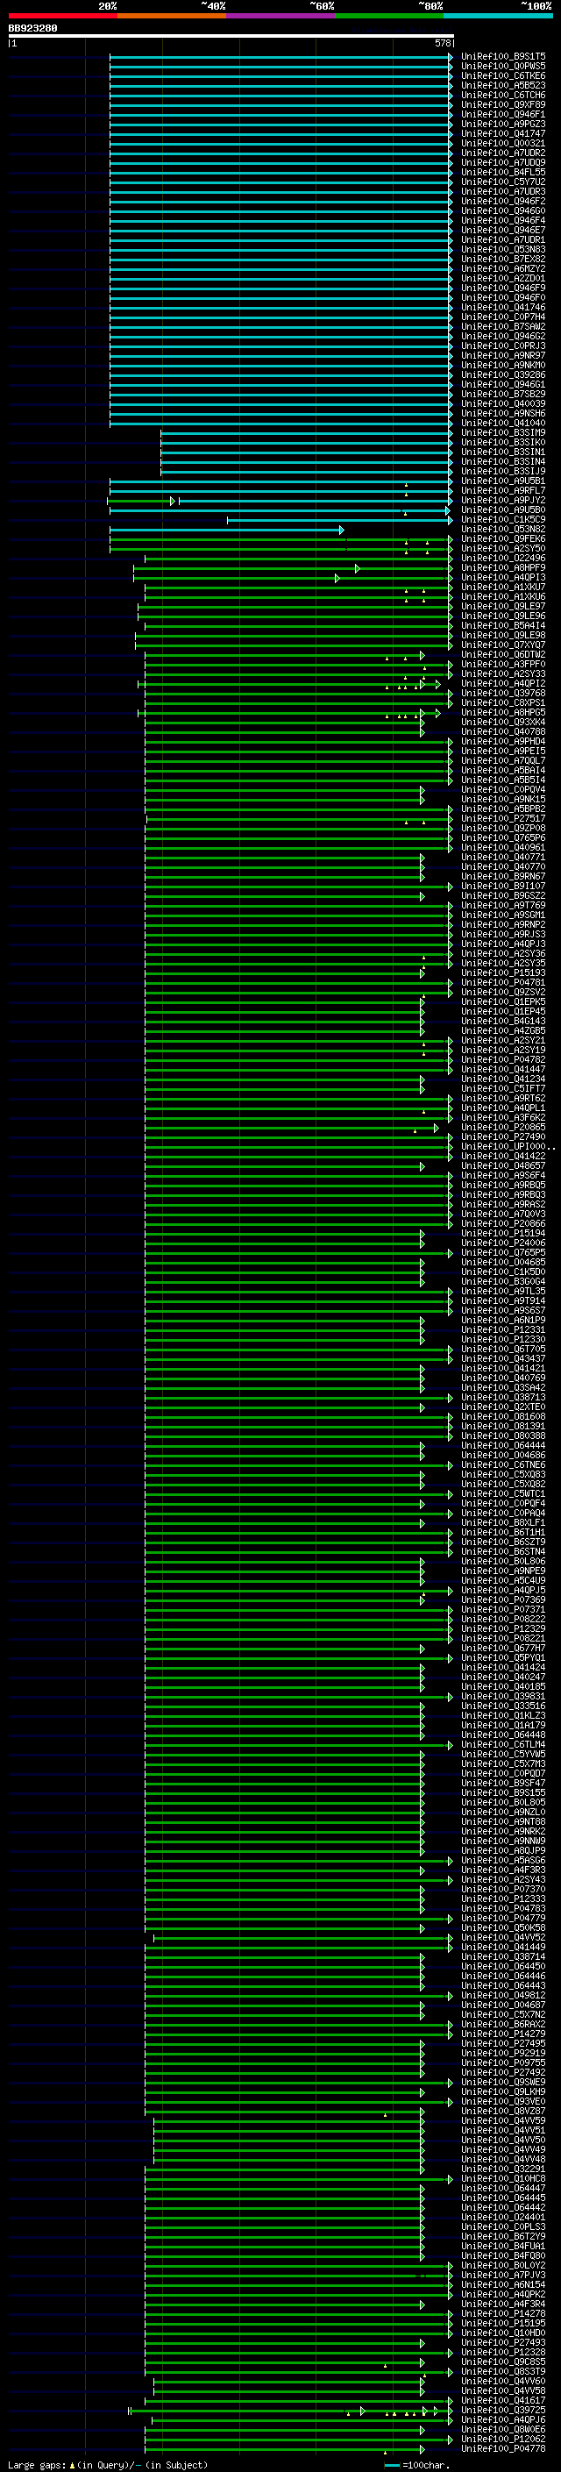Open hit UniRef100_Q41747
Image resolution: width=561 pixels, height=2472 pixels.
pos(503,133)
